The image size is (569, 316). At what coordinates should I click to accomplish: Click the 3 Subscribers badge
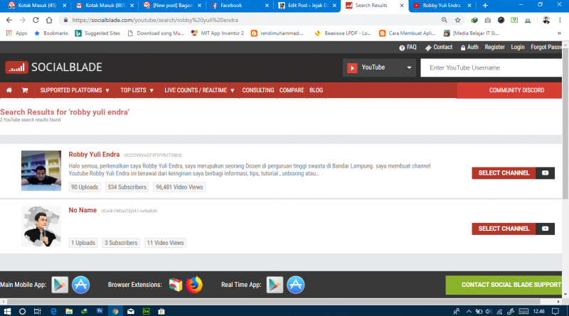click(x=121, y=243)
